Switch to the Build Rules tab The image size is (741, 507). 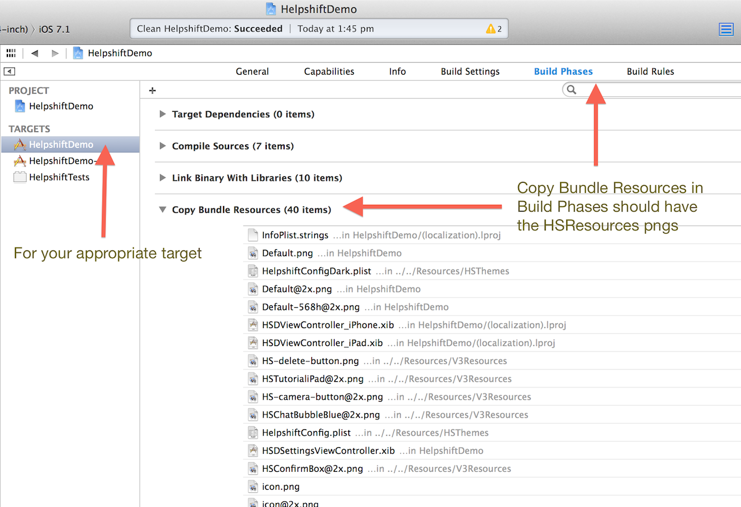click(x=650, y=72)
